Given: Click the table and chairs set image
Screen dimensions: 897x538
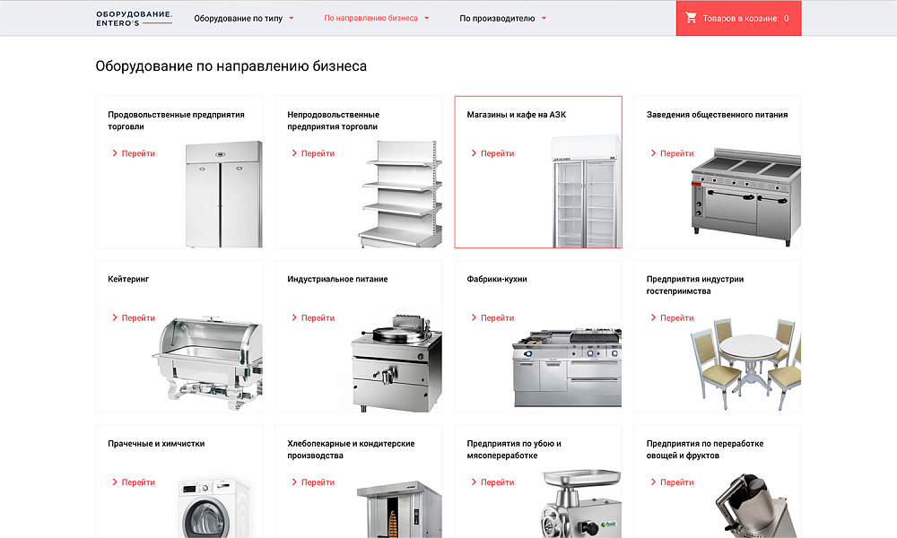Looking at the screenshot, I should click(x=750, y=359).
